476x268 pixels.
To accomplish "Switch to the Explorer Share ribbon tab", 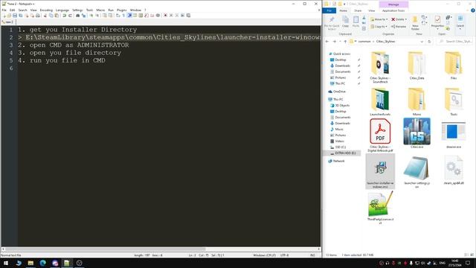I will [x=358, y=10].
